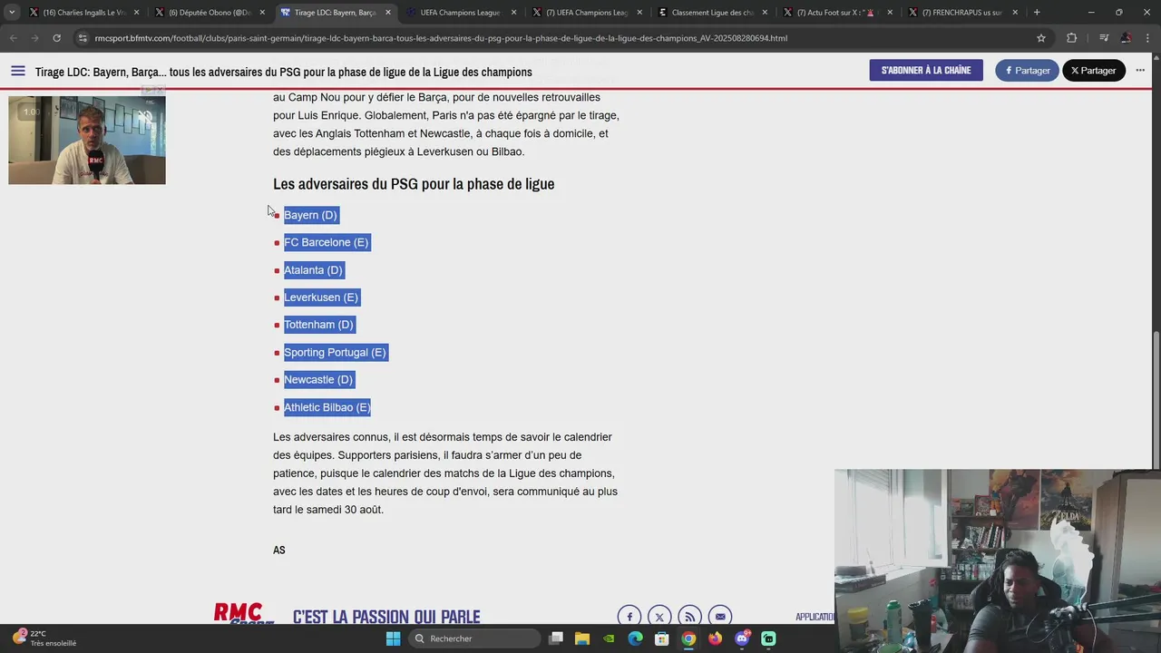Image resolution: width=1161 pixels, height=653 pixels.
Task: Switch to the Charlies Ingalls X tab
Action: pos(83,13)
